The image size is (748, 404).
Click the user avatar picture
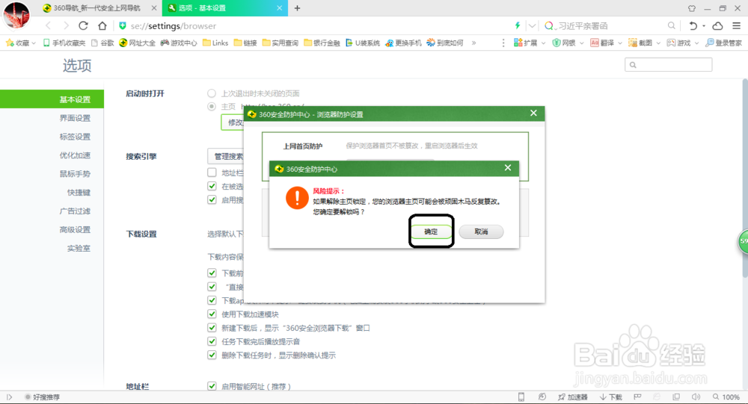click(16, 14)
